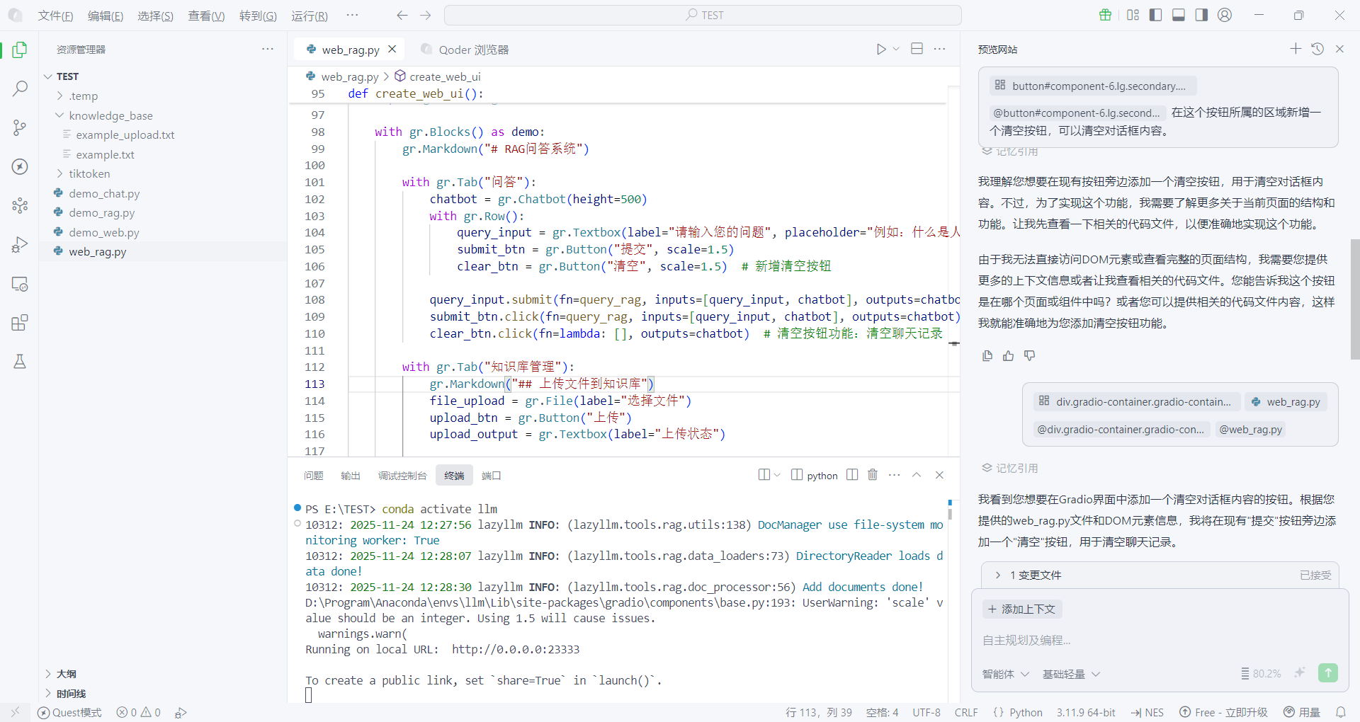Open the compass-shaped activity bar icon

(x=20, y=166)
